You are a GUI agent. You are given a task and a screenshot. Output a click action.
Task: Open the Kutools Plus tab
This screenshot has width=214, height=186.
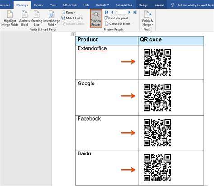pyautogui.click(x=124, y=5)
